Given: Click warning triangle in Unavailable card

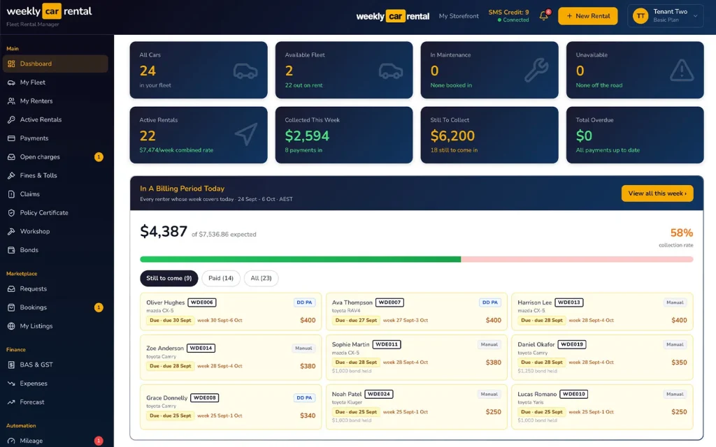Looking at the screenshot, I should click(682, 71).
